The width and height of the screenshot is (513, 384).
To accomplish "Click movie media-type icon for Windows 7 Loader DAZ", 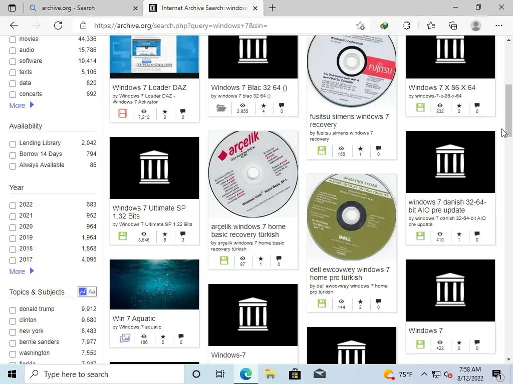I will click(x=123, y=113).
